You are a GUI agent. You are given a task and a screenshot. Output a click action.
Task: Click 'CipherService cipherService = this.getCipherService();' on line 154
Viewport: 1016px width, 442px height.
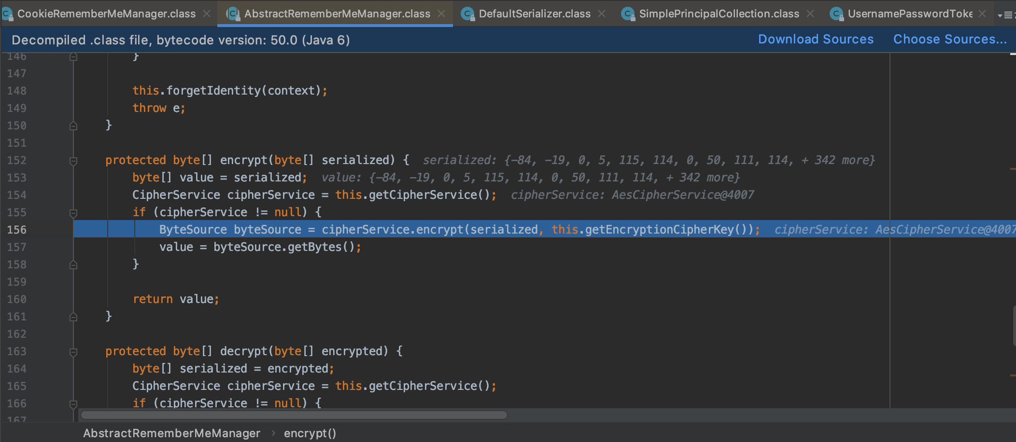click(314, 195)
